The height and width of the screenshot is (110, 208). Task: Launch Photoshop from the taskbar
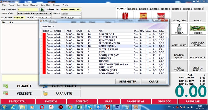click(x=117, y=107)
